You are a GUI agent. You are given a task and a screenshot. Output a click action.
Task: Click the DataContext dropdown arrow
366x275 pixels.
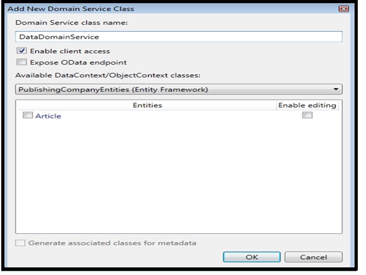[x=336, y=89]
